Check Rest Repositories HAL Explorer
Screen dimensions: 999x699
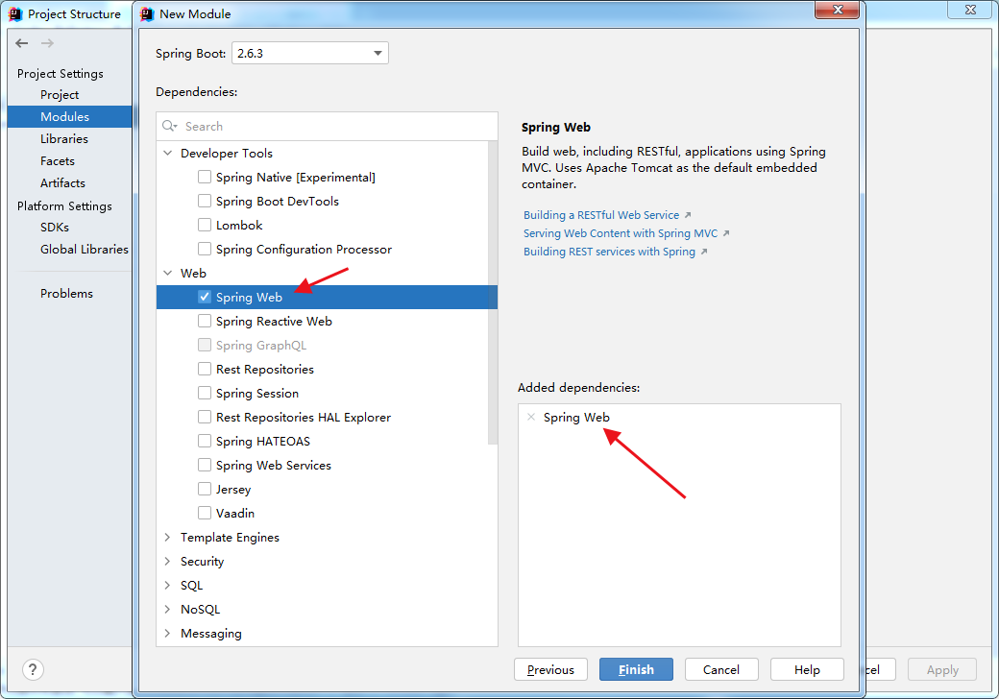tap(205, 417)
